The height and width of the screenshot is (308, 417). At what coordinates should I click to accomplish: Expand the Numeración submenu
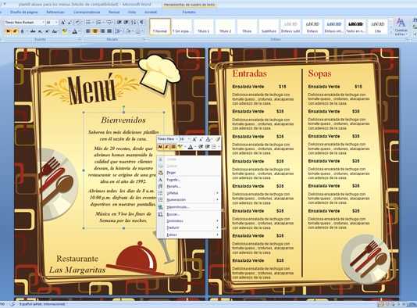point(189,199)
